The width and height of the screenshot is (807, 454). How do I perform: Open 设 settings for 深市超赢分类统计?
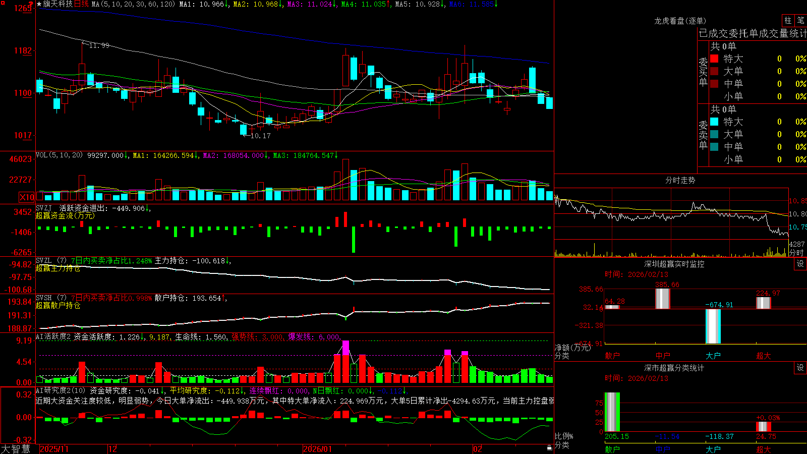pos(800,368)
